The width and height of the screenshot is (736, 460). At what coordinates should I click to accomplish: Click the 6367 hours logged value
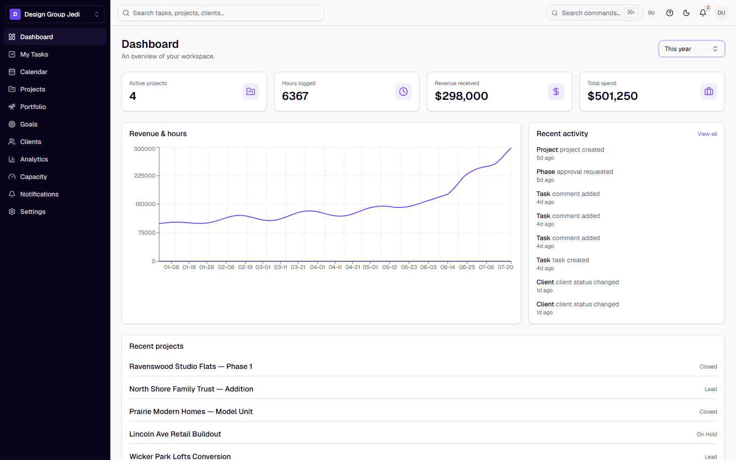pos(295,96)
